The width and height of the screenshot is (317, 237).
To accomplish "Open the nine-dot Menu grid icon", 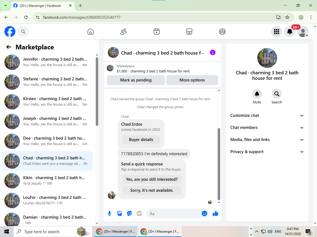I will point(276,32).
